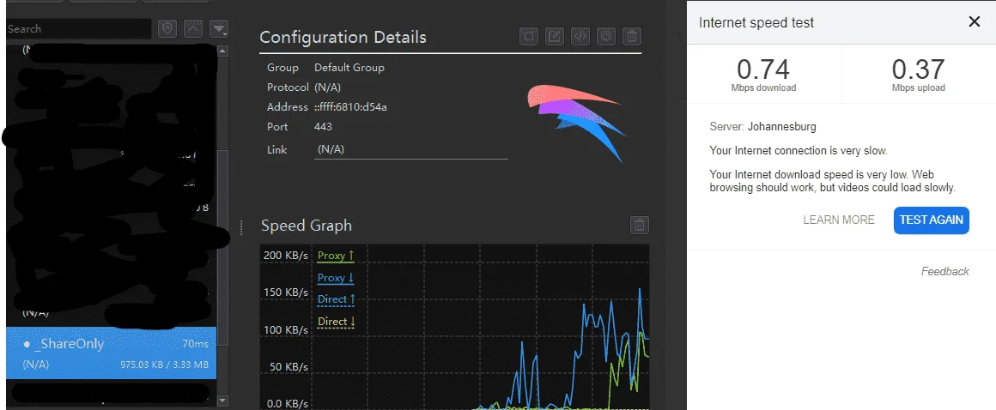996x410 pixels.
Task: Click the Port value 443
Action: click(324, 127)
